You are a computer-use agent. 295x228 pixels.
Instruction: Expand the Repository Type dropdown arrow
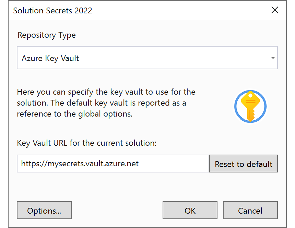273,58
